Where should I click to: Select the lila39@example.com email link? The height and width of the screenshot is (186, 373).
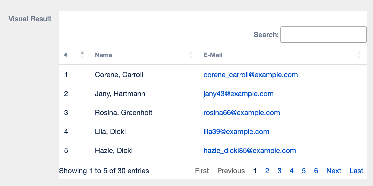(236, 132)
